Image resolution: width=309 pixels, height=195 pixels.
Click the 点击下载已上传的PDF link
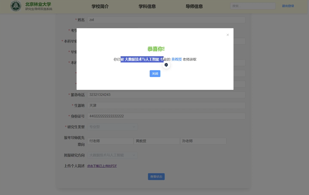pyautogui.click(x=102, y=166)
